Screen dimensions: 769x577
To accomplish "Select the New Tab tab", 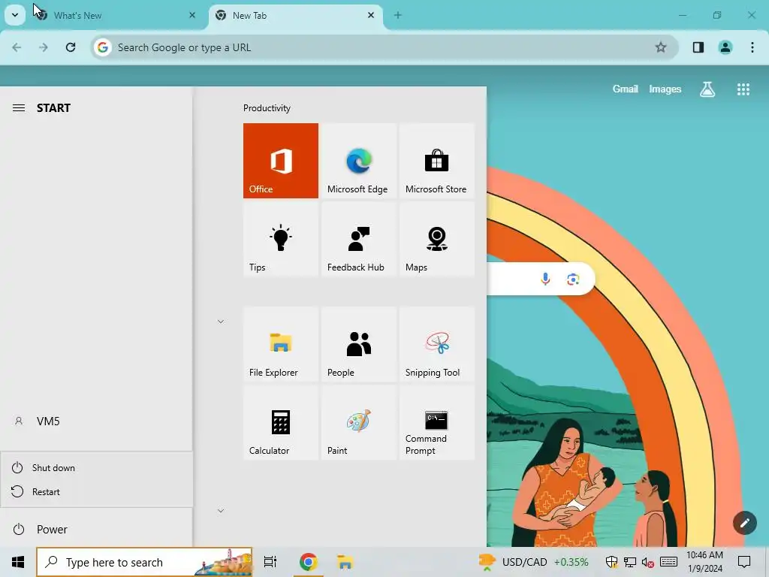I will pyautogui.click(x=294, y=16).
